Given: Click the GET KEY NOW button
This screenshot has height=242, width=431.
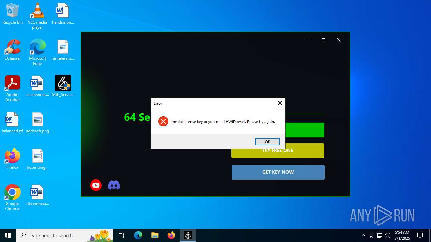Looking at the screenshot, I should 278,172.
